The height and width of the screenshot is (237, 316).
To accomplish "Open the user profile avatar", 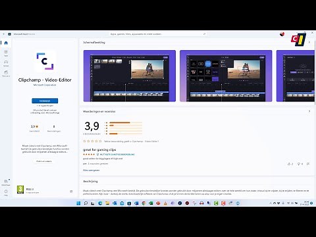I will coord(282,34).
